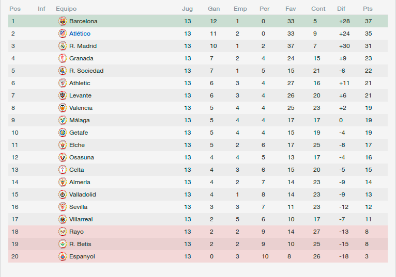Screen dimensions: 396x277
Task: Select the R. Sociedad team name
Action: click(x=86, y=71)
